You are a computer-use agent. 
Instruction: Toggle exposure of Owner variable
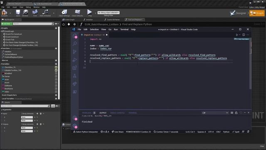coord(56,76)
